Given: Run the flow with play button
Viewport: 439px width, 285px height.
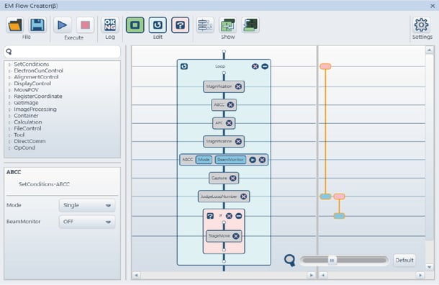Looking at the screenshot, I should (62, 25).
